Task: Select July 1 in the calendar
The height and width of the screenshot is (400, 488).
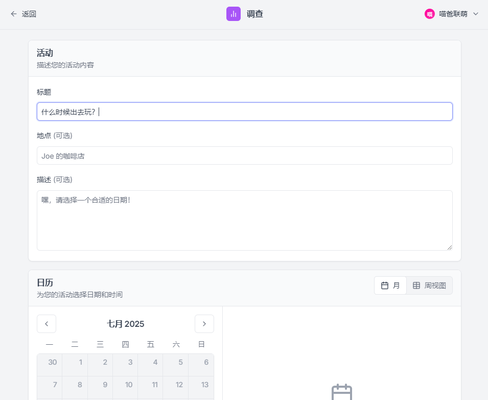Action: coord(75,365)
